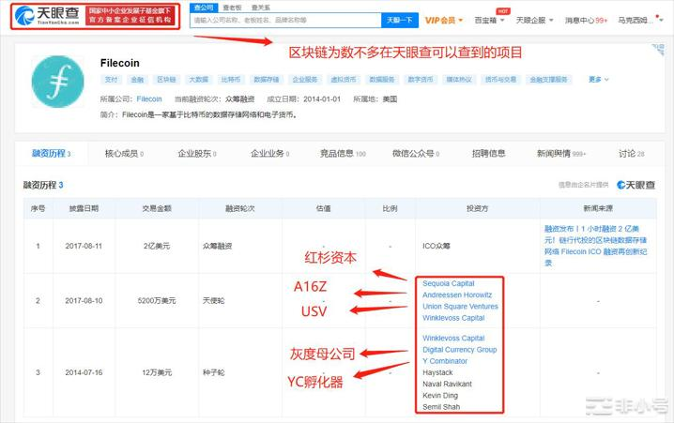Click the 数据服务 tag
This screenshot has width=674, height=423.
(x=382, y=80)
